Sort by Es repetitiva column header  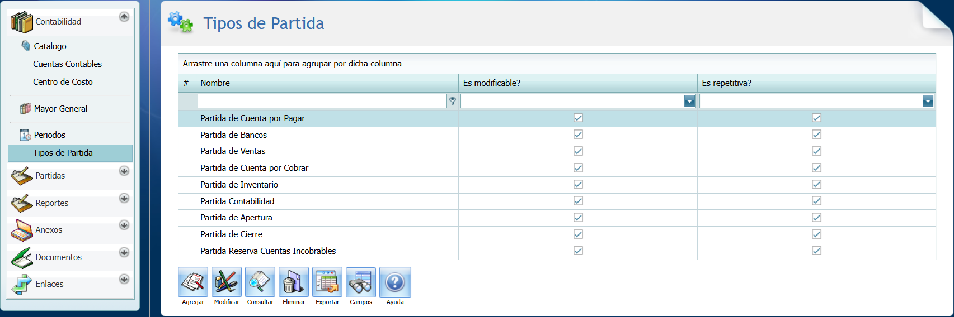click(816, 83)
